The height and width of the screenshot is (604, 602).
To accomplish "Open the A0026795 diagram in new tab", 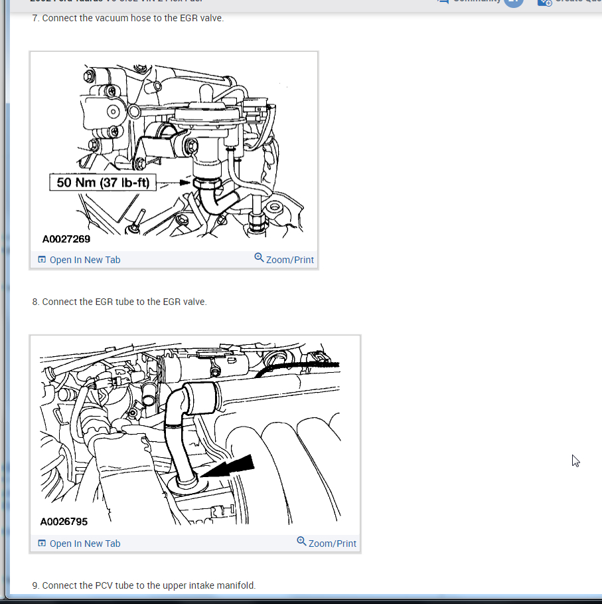I will tap(79, 544).
